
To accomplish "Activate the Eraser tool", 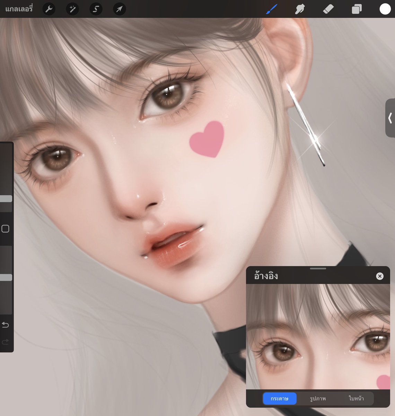I will [x=328, y=9].
